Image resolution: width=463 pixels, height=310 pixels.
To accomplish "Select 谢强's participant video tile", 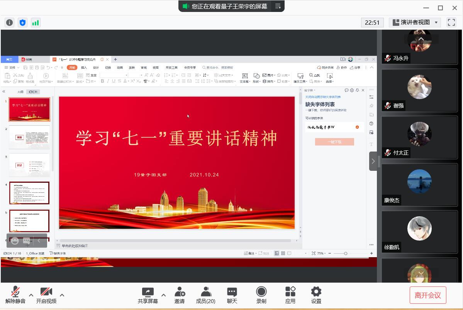I will point(419,93).
